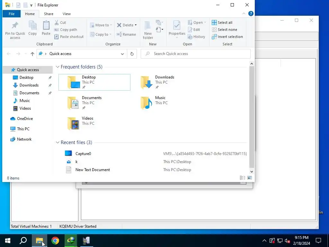Select Network in navigation pane

tap(24, 139)
